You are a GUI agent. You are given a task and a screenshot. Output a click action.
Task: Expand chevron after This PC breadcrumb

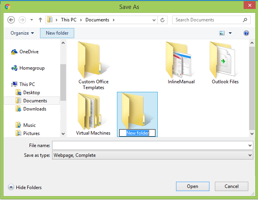point(81,20)
